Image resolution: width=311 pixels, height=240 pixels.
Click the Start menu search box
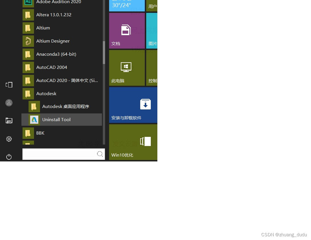coord(63,154)
